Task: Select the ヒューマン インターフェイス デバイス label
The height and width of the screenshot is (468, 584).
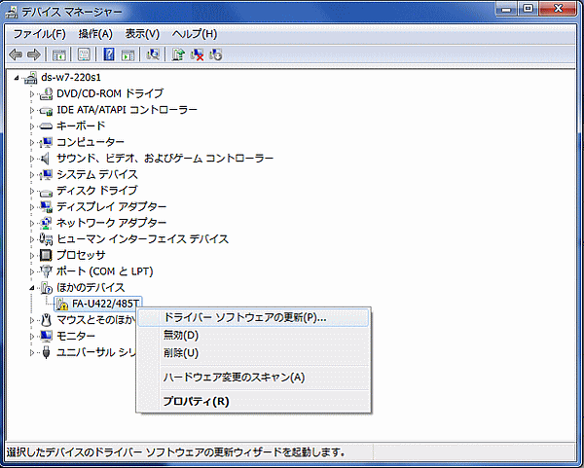Action: 142,239
